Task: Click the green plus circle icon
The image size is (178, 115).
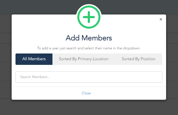Action: click(89, 17)
